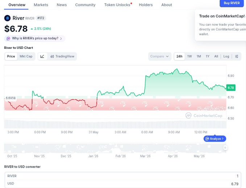
Task: Toggle Log scale on chart
Action: 226,56
